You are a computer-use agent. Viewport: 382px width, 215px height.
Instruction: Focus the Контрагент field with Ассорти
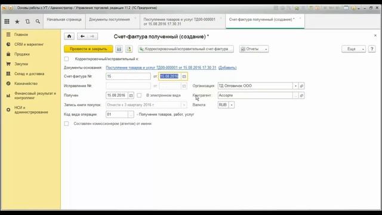(255, 96)
